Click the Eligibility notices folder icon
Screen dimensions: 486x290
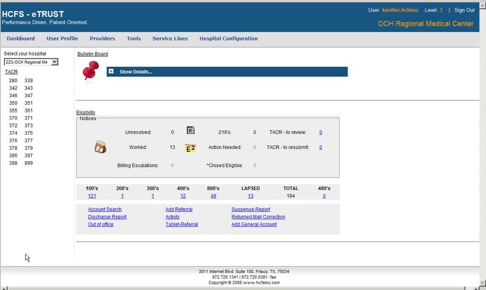point(100,147)
